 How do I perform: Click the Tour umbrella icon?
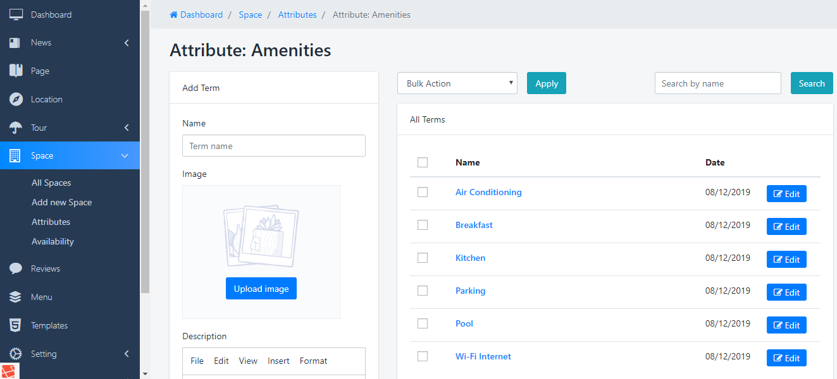pos(16,128)
